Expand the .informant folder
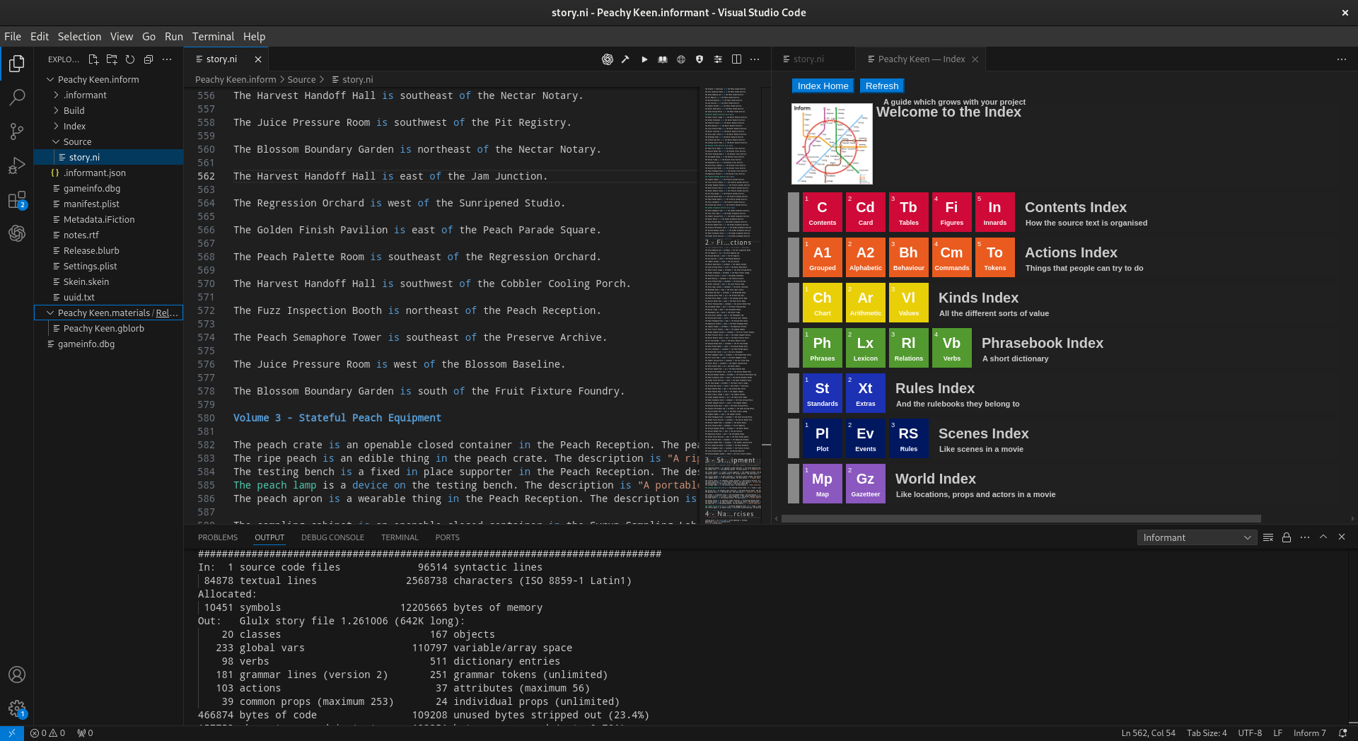The height and width of the screenshot is (741, 1358). click(109, 95)
